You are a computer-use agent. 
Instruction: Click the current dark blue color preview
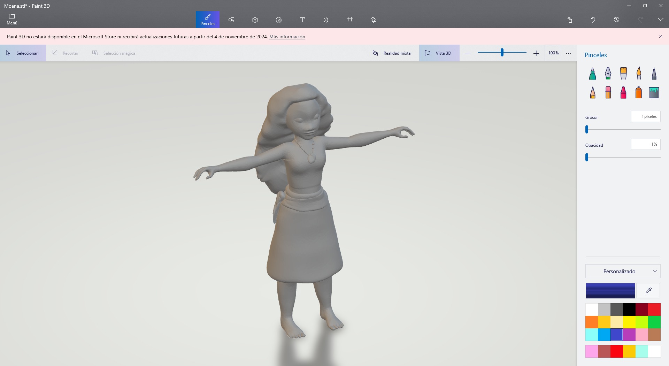[610, 291]
